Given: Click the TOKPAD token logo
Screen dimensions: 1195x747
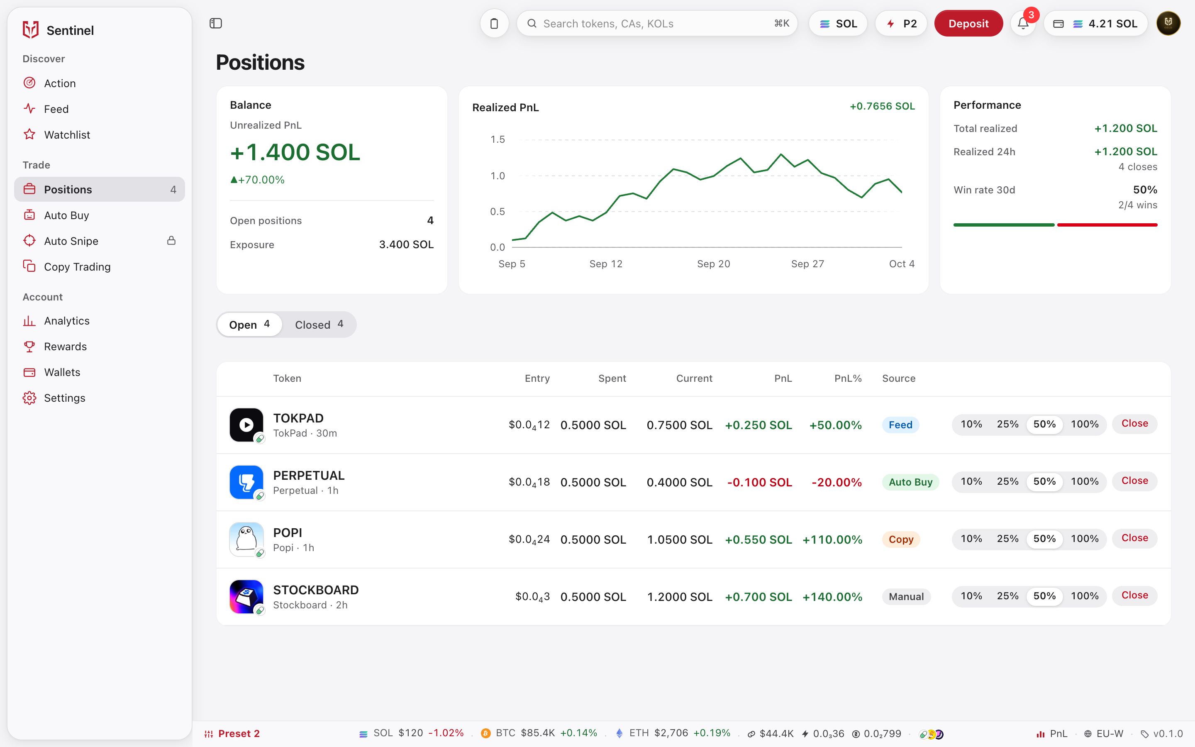Looking at the screenshot, I should coord(246,425).
